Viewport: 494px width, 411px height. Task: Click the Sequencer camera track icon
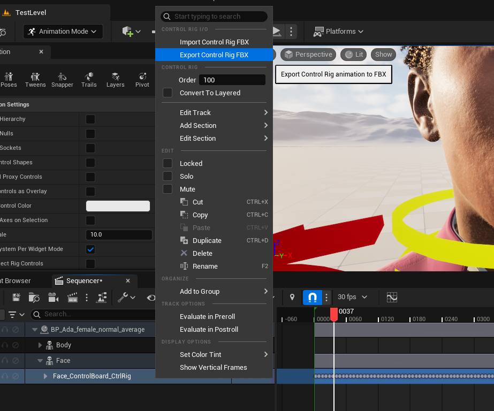click(53, 298)
